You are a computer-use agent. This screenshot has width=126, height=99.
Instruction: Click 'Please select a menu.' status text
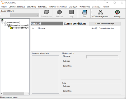[9, 97]
